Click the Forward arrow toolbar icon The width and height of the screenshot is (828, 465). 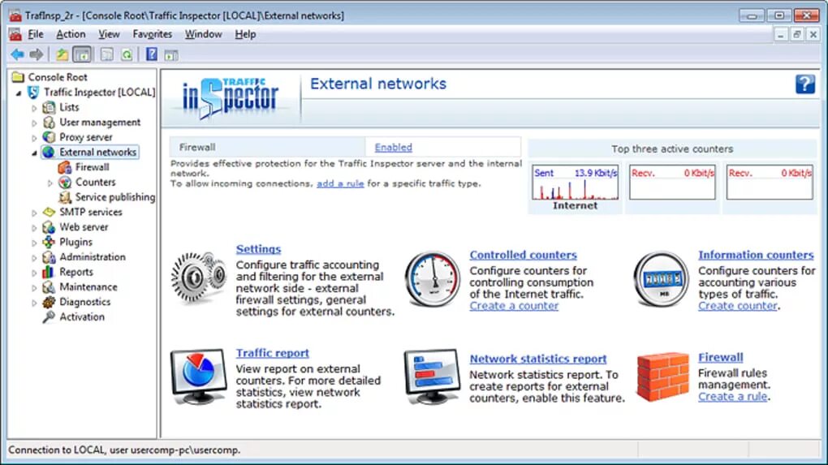coord(37,54)
